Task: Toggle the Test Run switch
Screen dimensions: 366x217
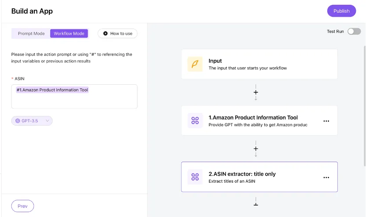Action: [x=354, y=32]
